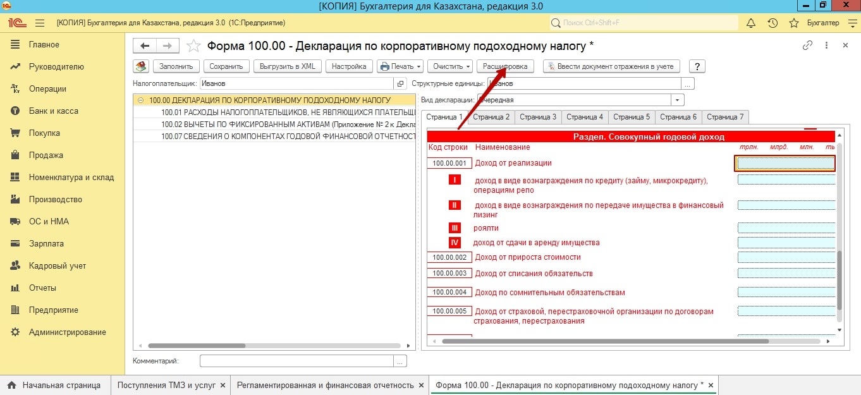Screen dimensions: 861x395
Task: Open Вид декларации dropdown arrow
Action: point(678,100)
